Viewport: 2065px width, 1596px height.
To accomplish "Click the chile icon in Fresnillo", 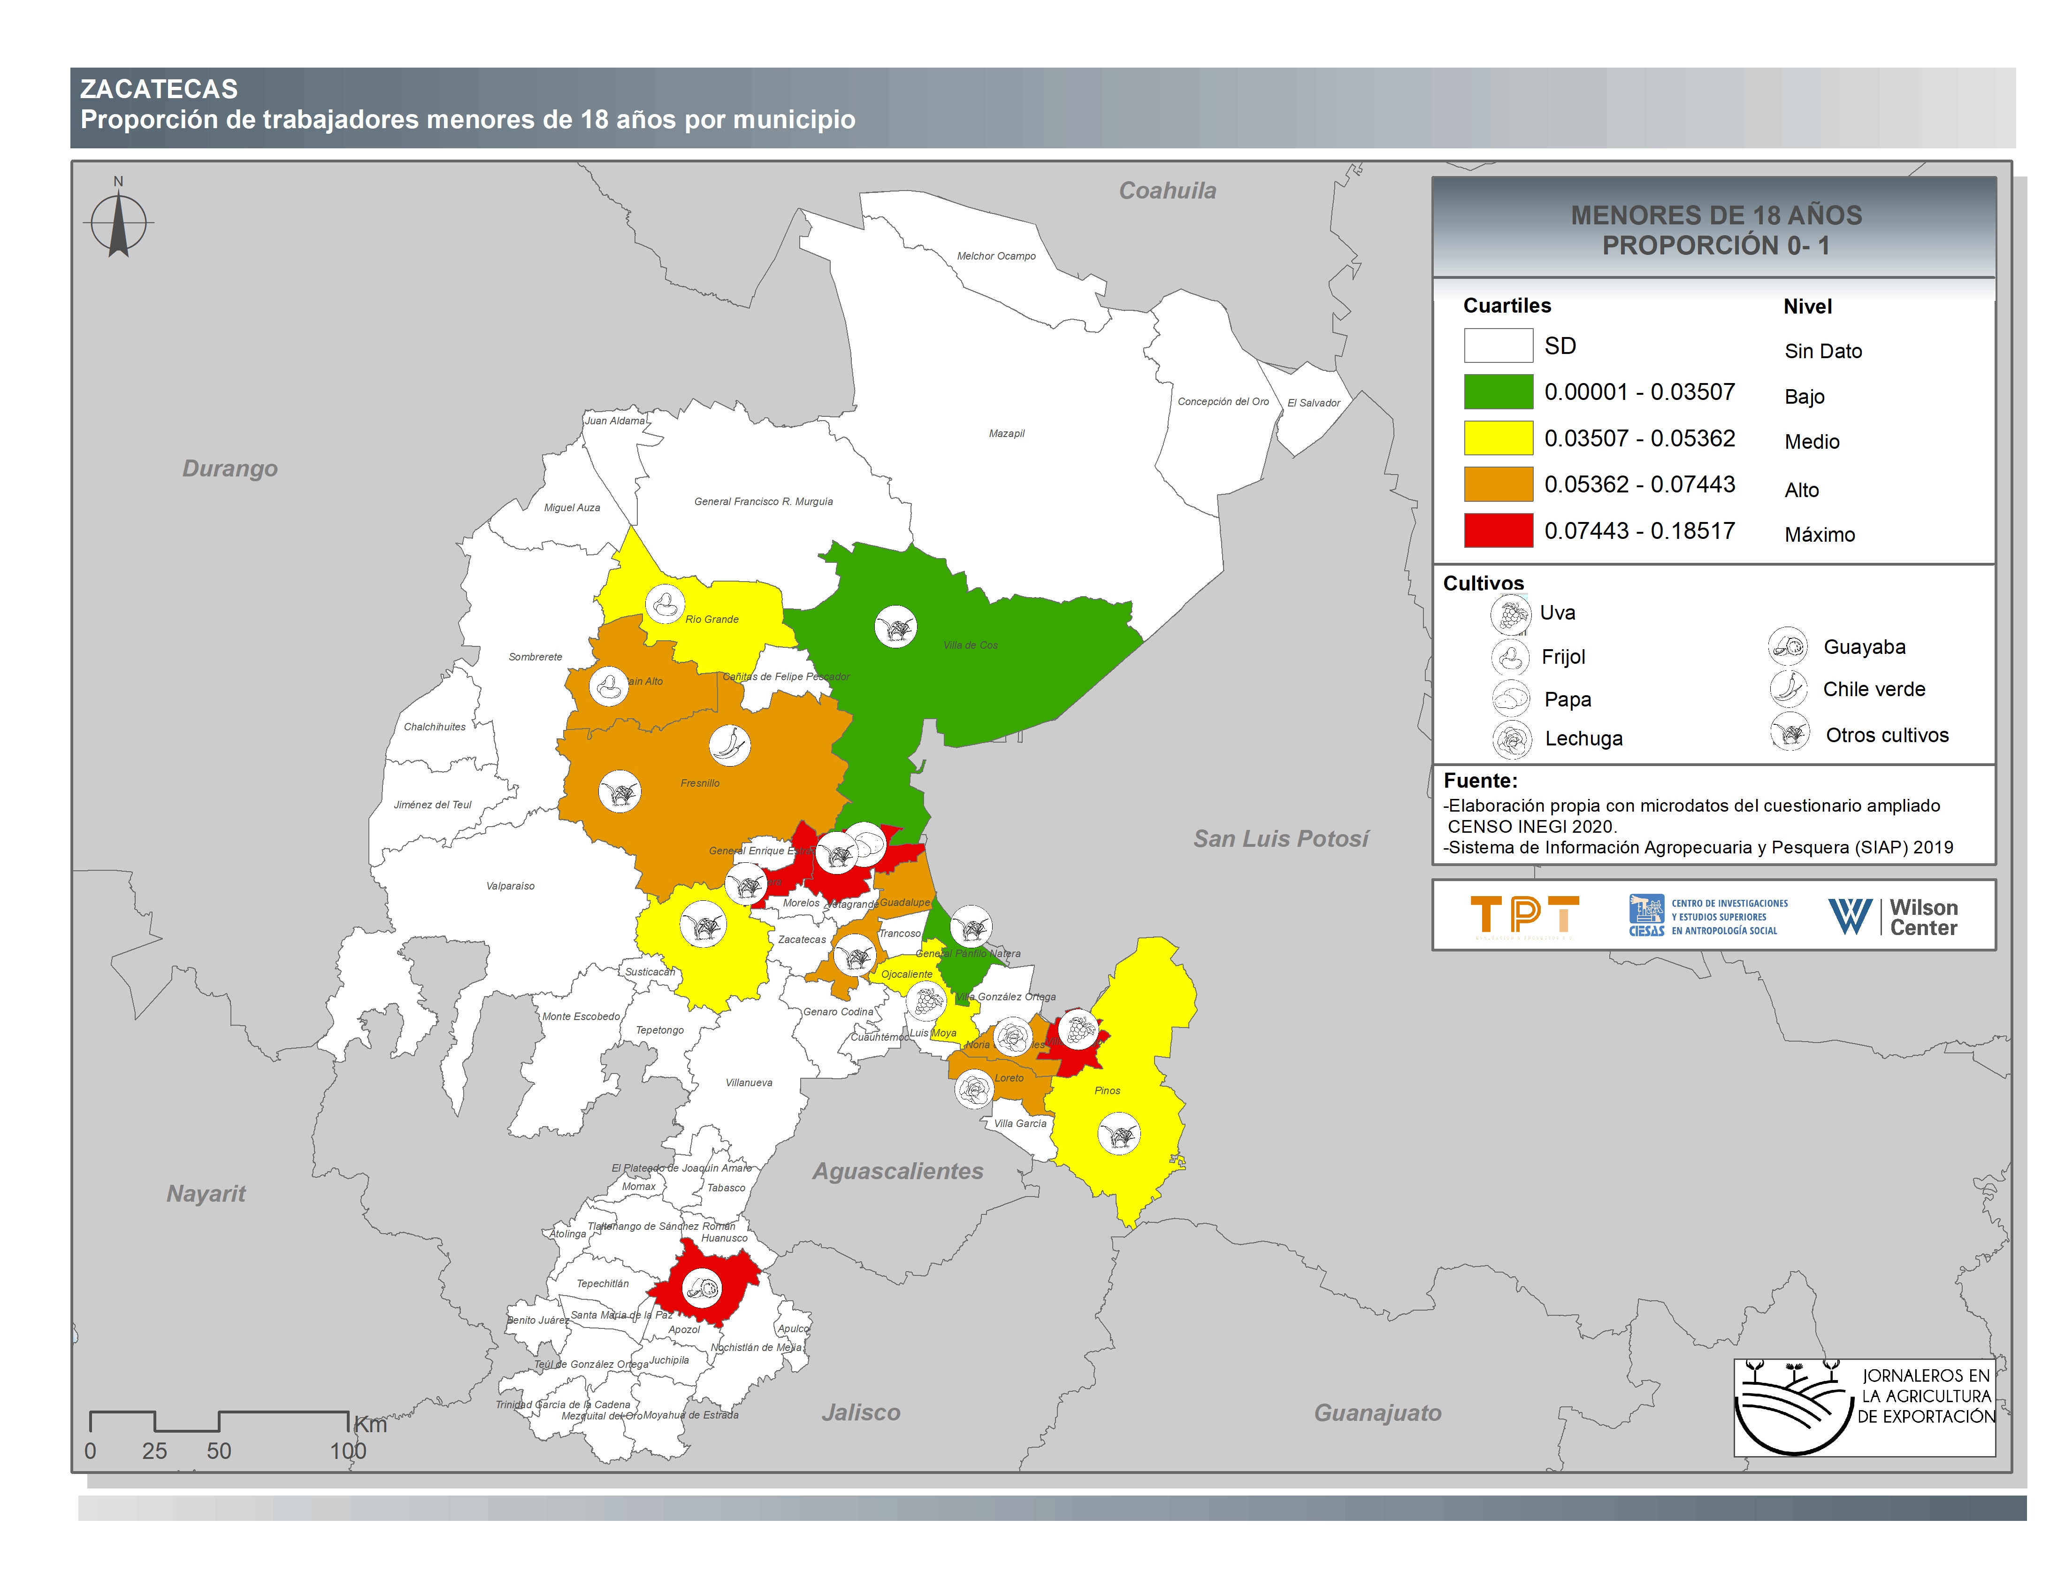I will point(729,745).
